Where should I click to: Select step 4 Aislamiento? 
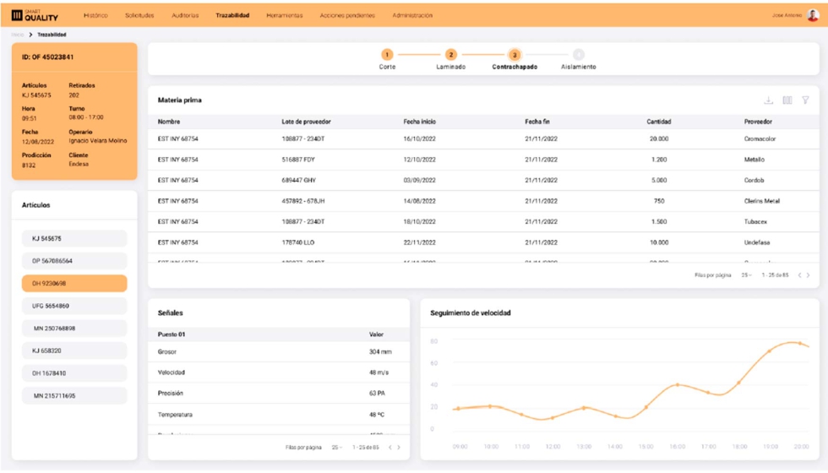coord(578,55)
